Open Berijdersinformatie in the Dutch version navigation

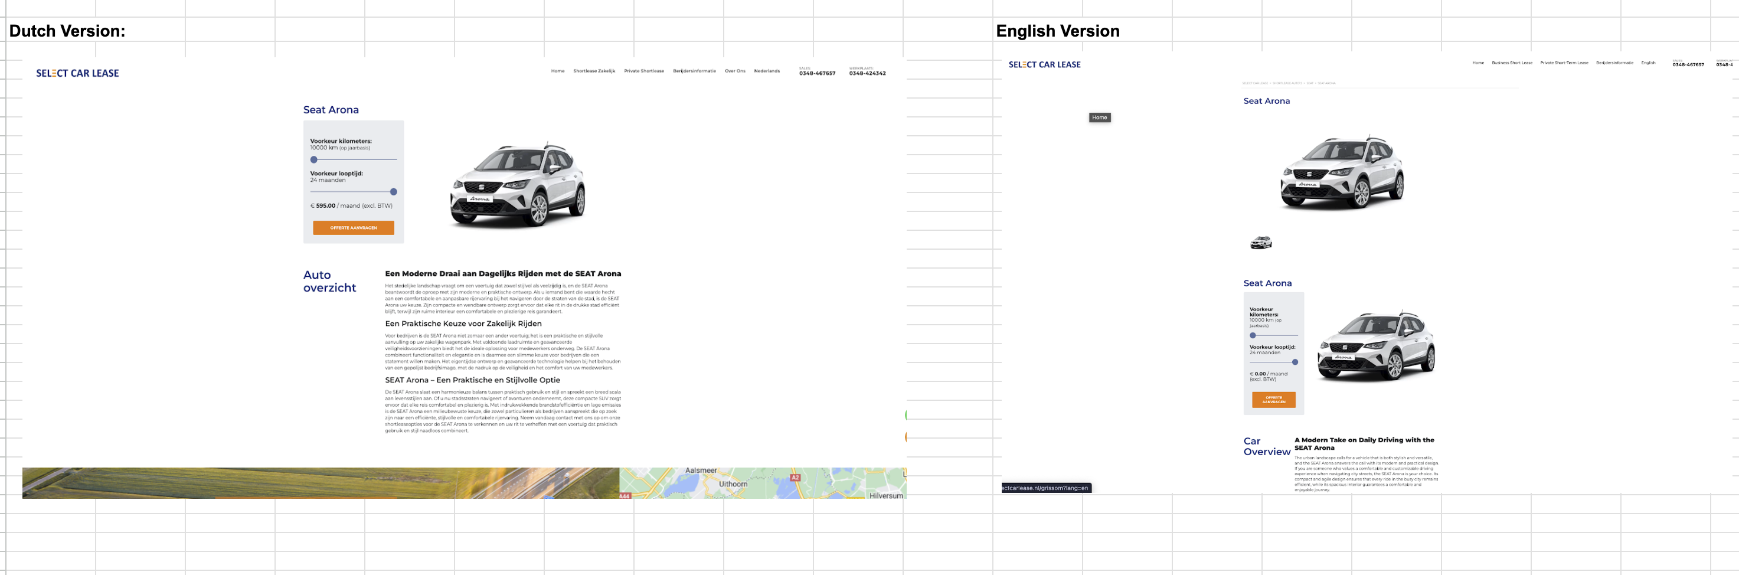point(694,71)
